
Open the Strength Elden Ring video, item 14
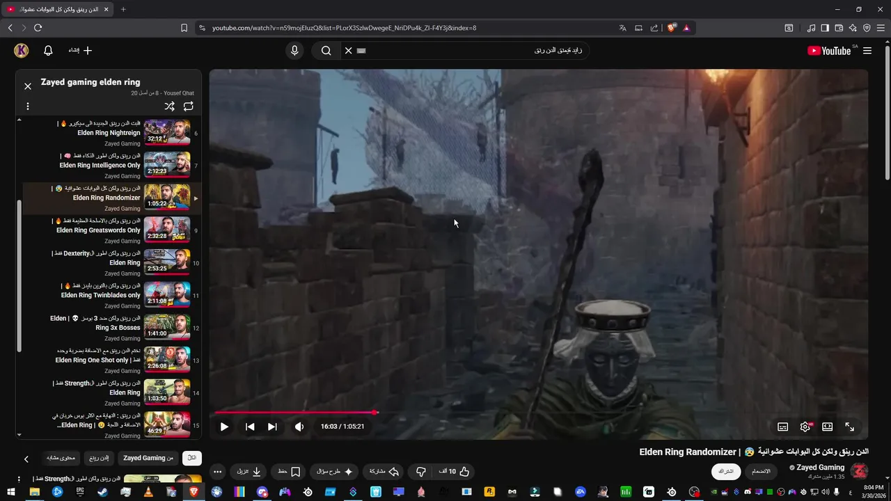click(x=111, y=392)
